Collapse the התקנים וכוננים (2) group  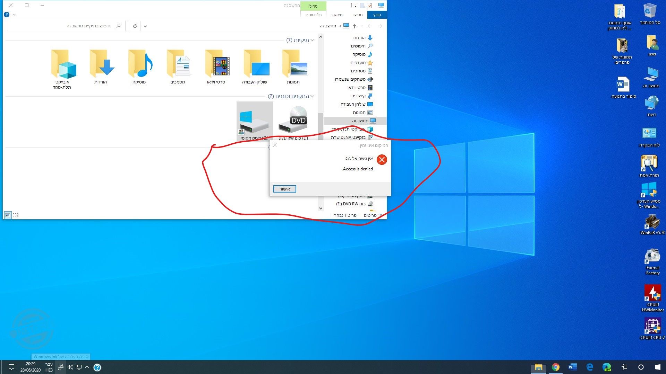point(313,96)
